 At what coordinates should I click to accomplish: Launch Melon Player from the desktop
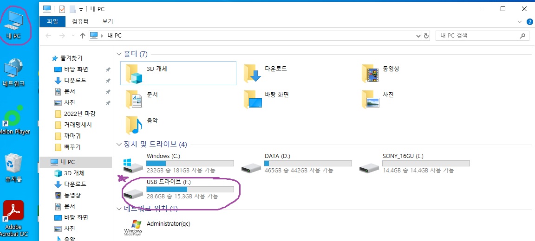[13, 119]
